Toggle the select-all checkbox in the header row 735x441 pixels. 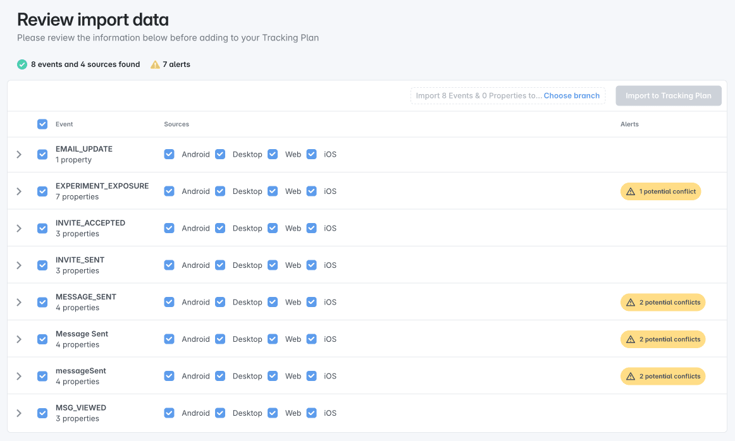pos(42,124)
